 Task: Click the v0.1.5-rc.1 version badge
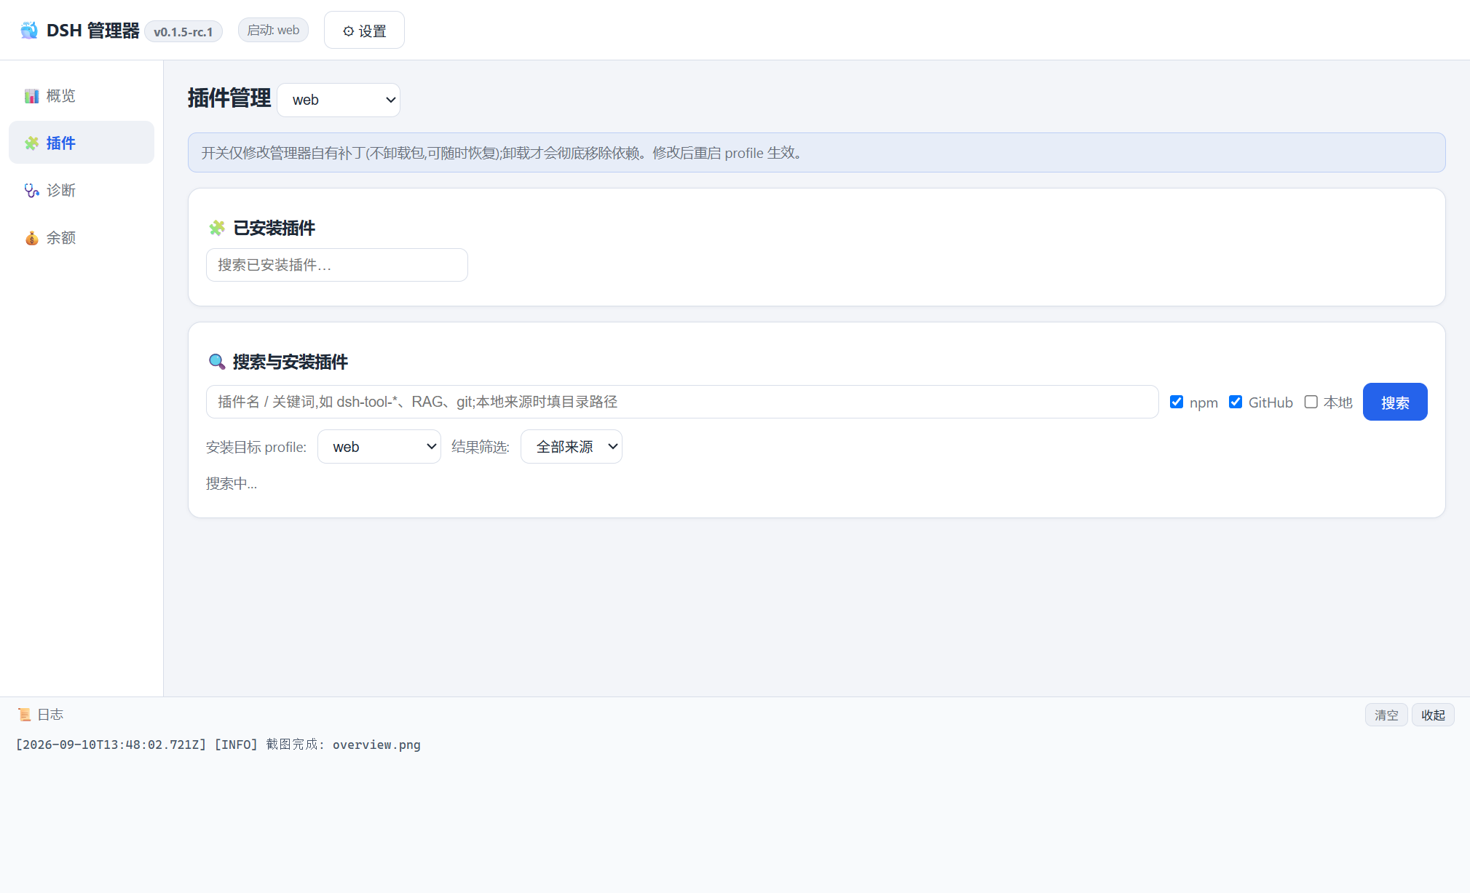tap(183, 31)
